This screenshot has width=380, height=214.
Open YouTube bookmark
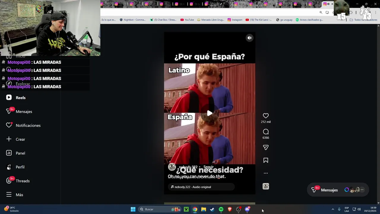[187, 20]
